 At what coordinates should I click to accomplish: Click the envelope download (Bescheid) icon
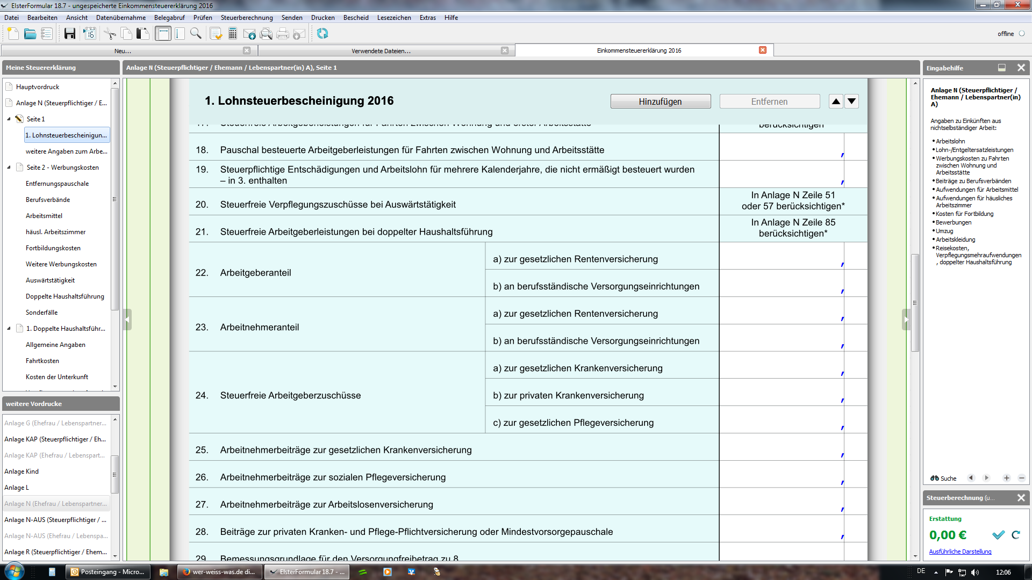click(x=299, y=34)
